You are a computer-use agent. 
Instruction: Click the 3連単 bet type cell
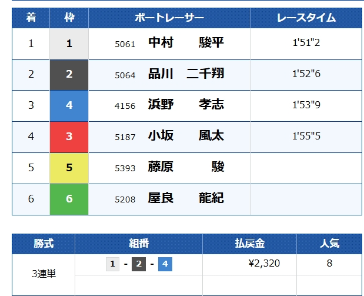(44, 274)
